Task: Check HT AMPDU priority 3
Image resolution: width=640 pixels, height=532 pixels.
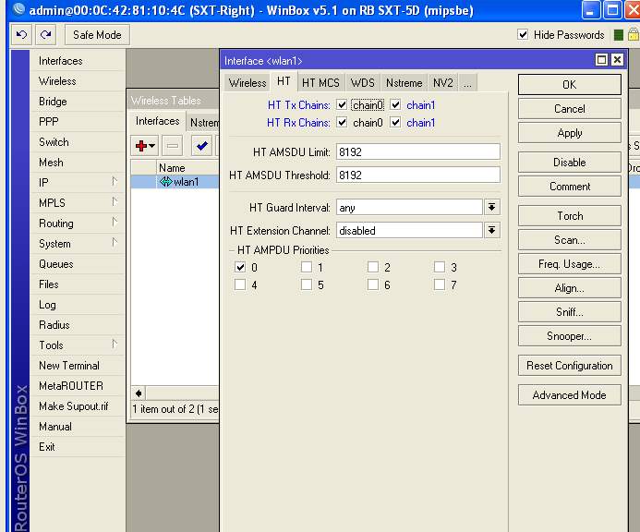Action: tap(440, 267)
